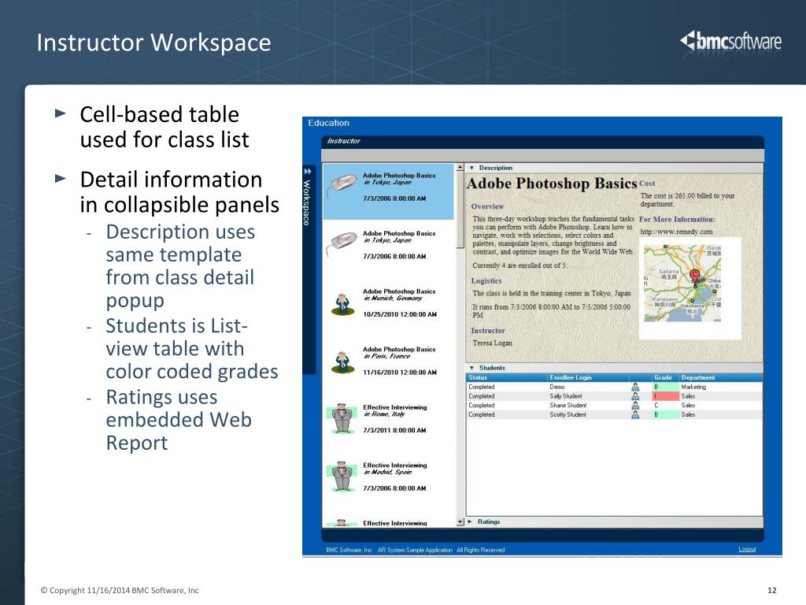Open the Instructor tab
This screenshot has width=806, height=605.
(343, 141)
